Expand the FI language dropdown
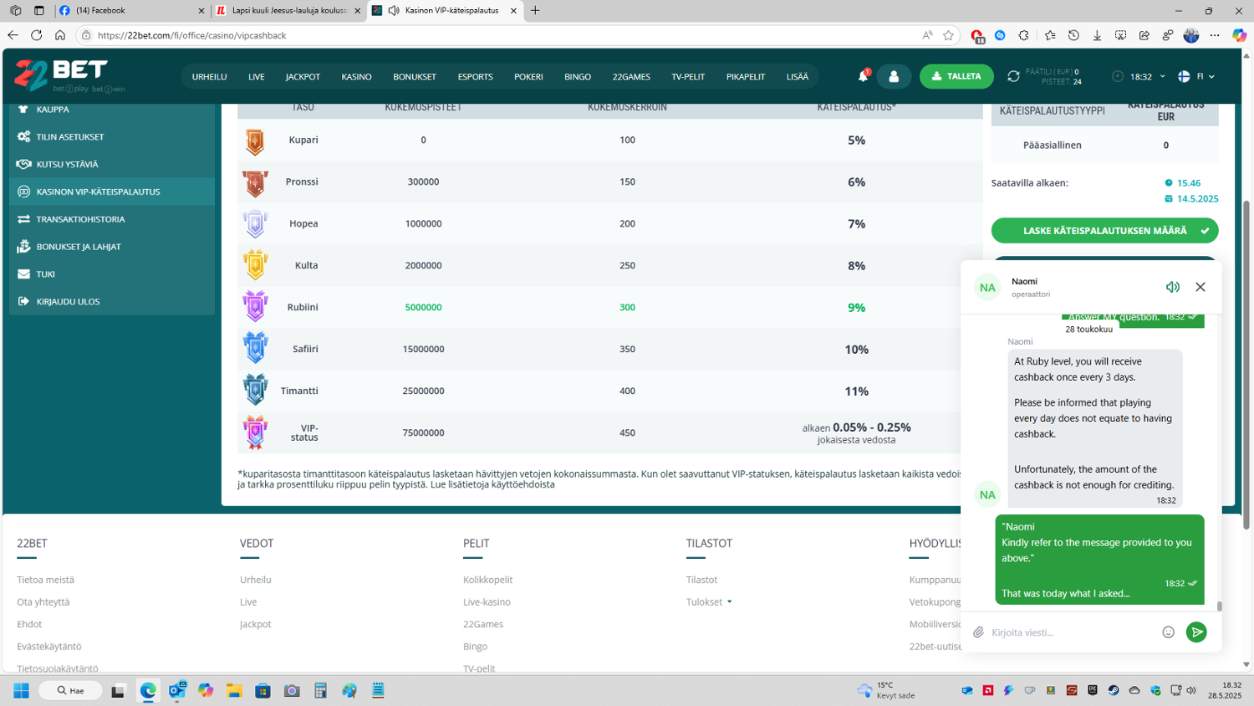 1196,76
